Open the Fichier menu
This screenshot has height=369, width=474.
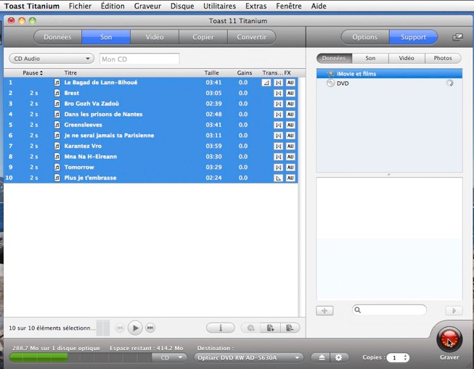pyautogui.click(x=80, y=6)
